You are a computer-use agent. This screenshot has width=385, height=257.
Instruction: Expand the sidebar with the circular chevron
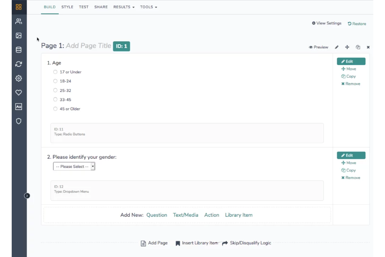27,196
